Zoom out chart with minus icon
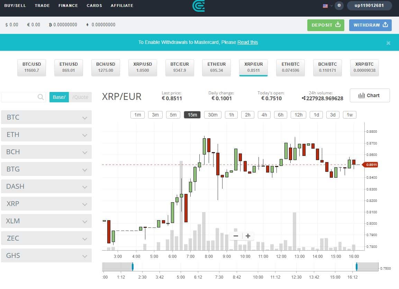399x289 pixels. (x=236, y=236)
